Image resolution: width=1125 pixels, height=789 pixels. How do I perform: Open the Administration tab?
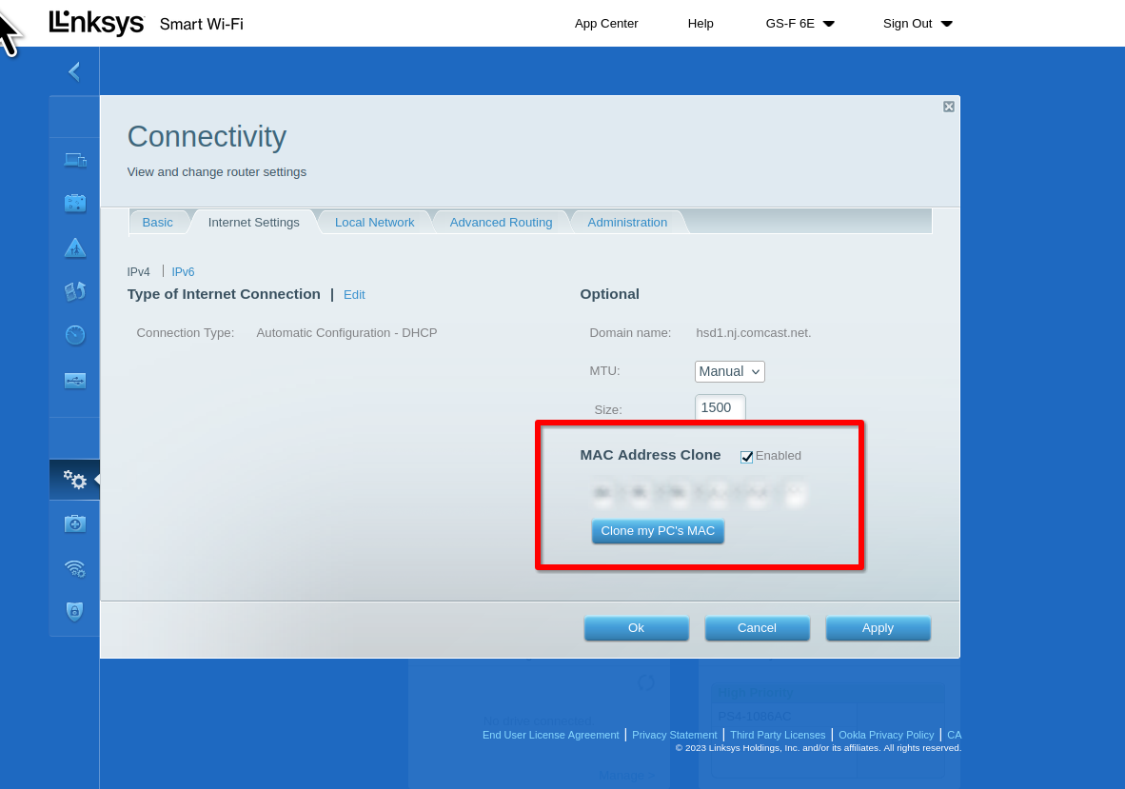(627, 223)
